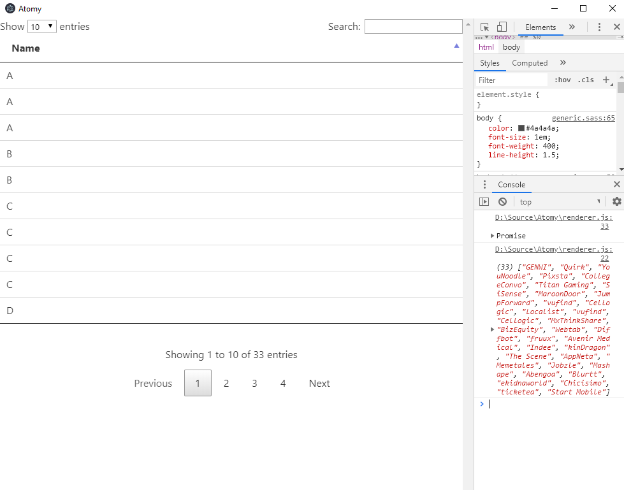Viewport: 624px width, 490px height.
Task: Reverse sorting via the Name column arrow
Action: tap(456, 47)
